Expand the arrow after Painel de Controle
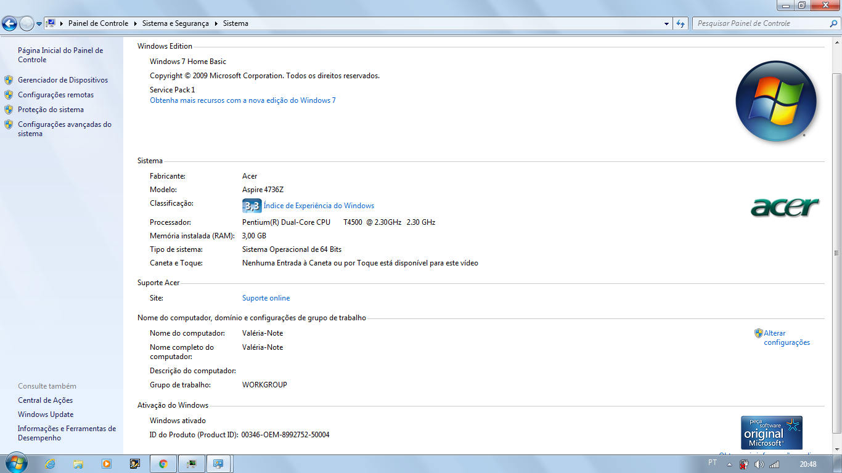 pyautogui.click(x=136, y=23)
